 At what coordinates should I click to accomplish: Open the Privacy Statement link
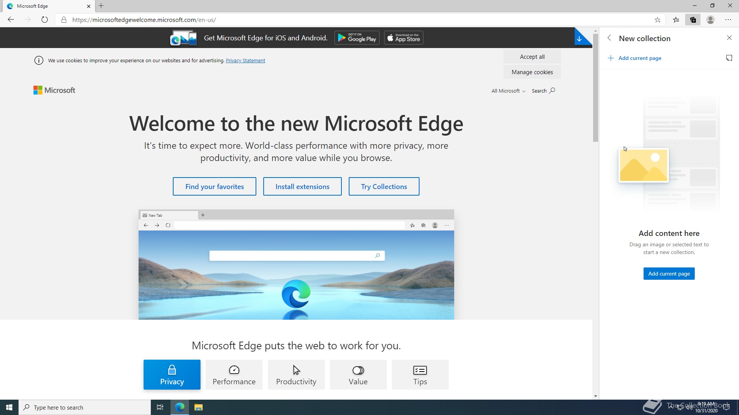click(x=246, y=61)
